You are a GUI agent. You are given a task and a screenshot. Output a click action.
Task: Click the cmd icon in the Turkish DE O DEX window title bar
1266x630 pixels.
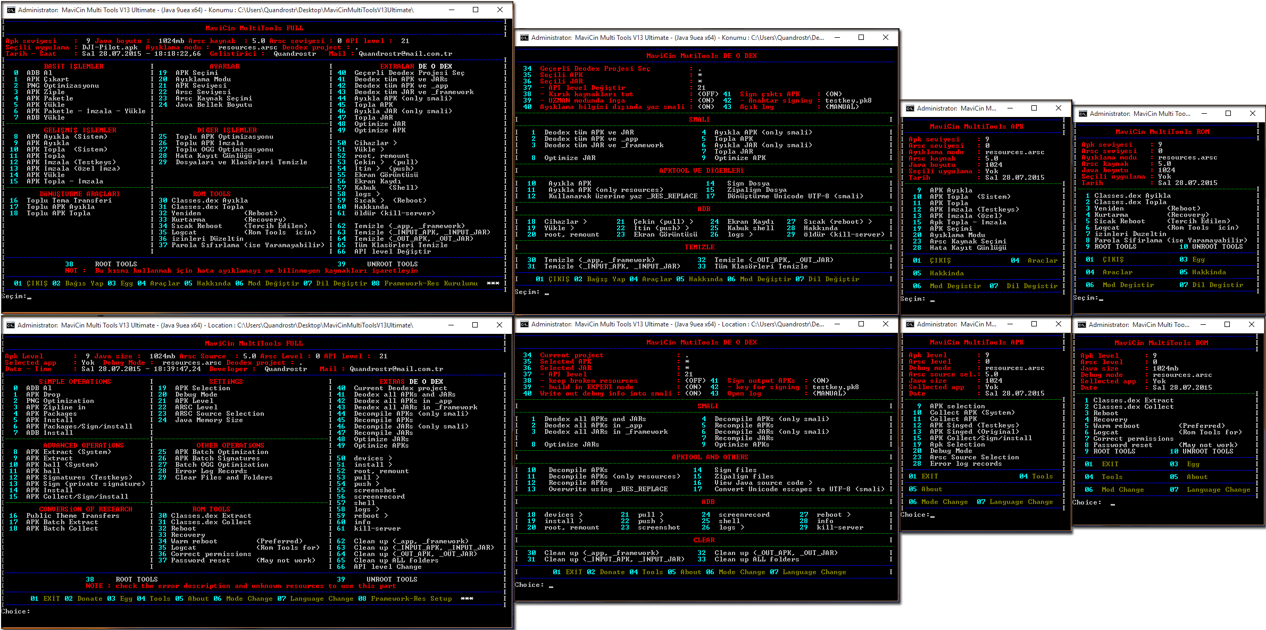[x=524, y=37]
